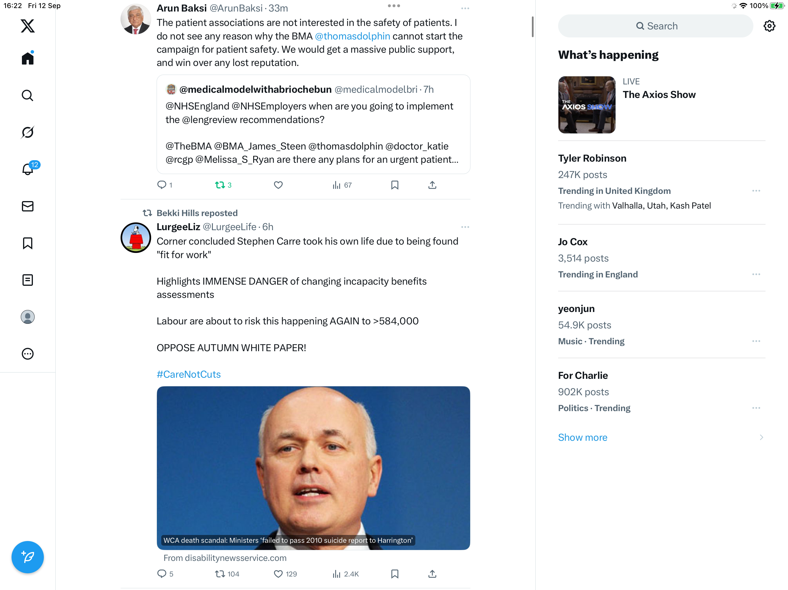Click Show more under trends
This screenshot has width=788, height=590.
coord(582,437)
